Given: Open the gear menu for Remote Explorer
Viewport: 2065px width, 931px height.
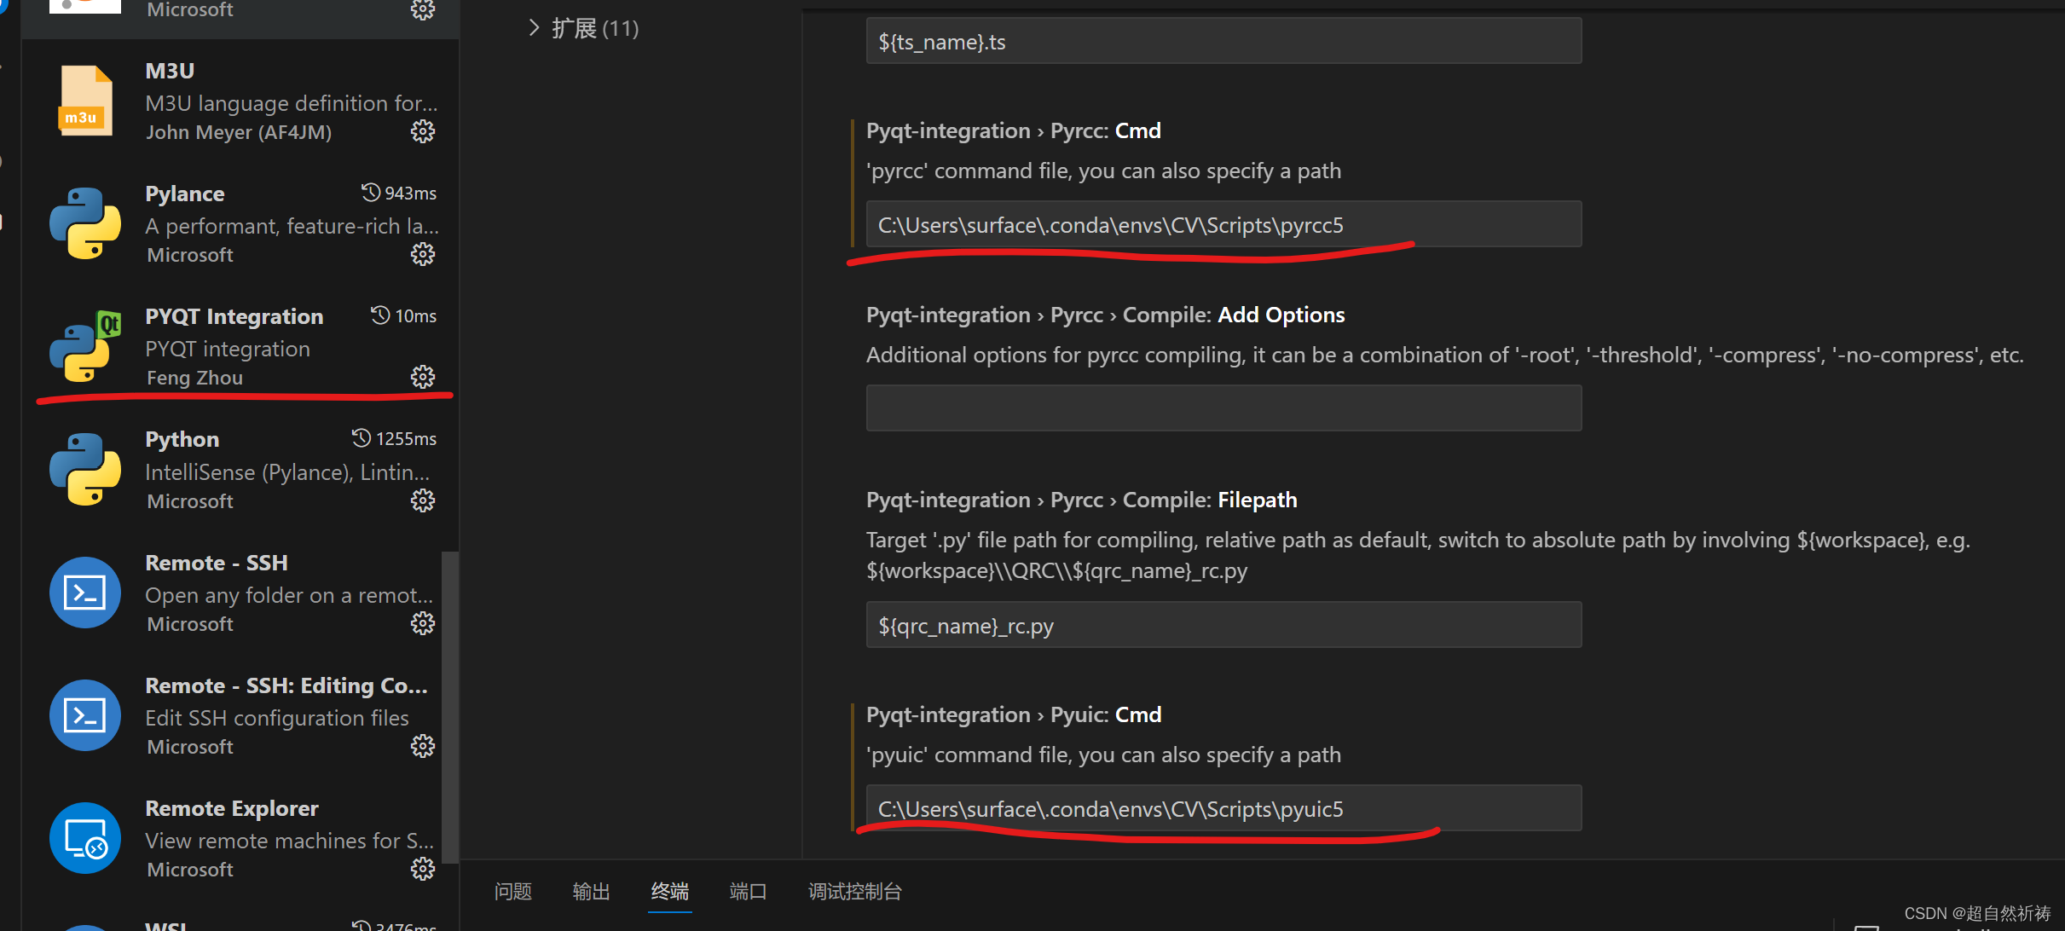Looking at the screenshot, I should pyautogui.click(x=423, y=868).
